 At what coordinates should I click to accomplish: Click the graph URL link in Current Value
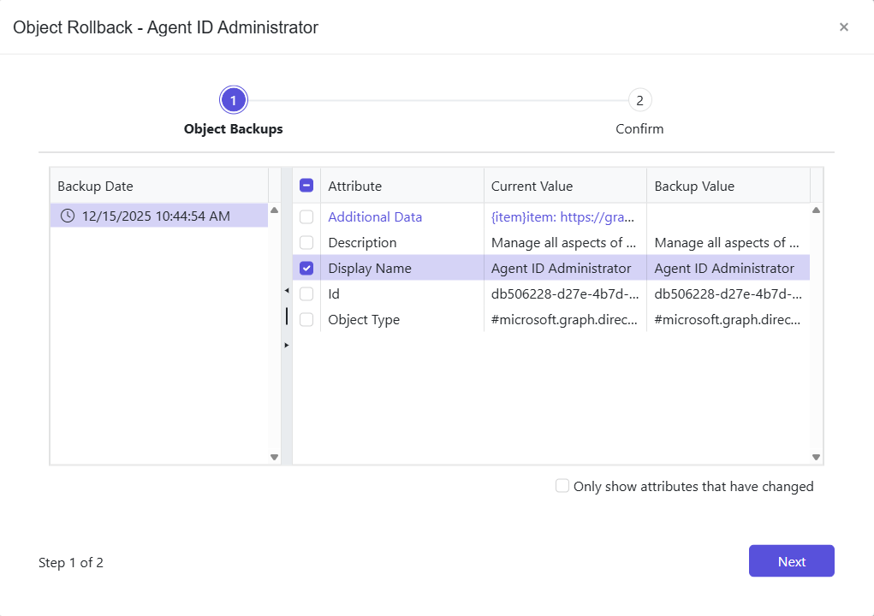pos(562,216)
